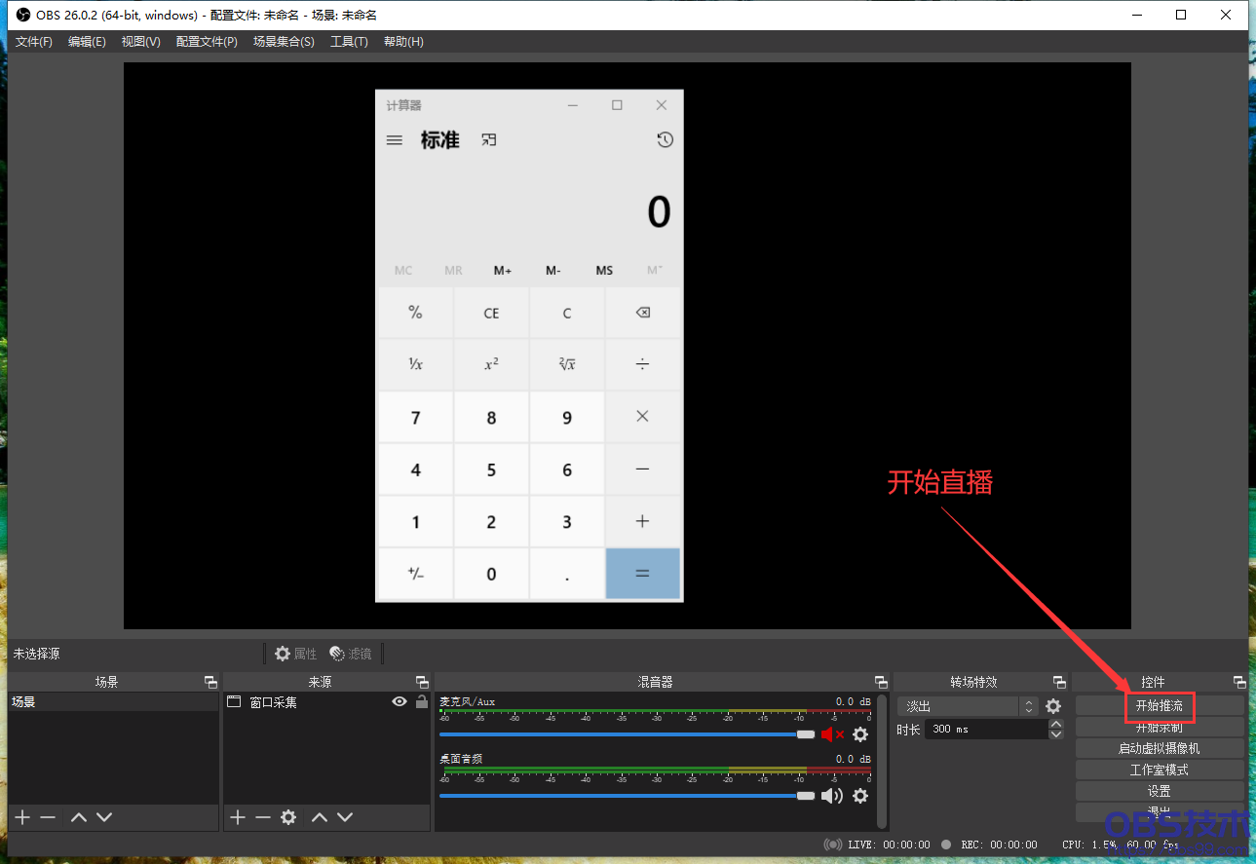Open calculator hamburger menu in preview
Image resolution: width=1256 pixels, height=864 pixels.
[395, 140]
